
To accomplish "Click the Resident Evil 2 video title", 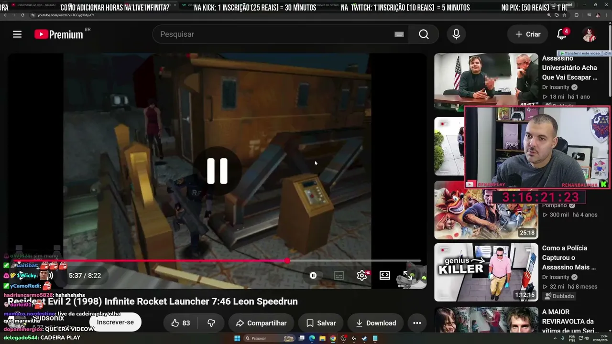I will (153, 301).
